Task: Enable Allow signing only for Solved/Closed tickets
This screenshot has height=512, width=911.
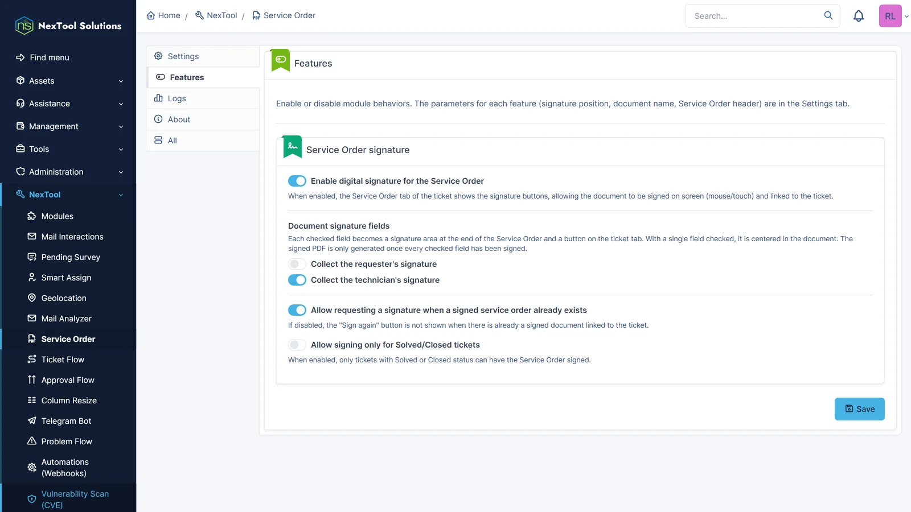Action: pyautogui.click(x=297, y=345)
